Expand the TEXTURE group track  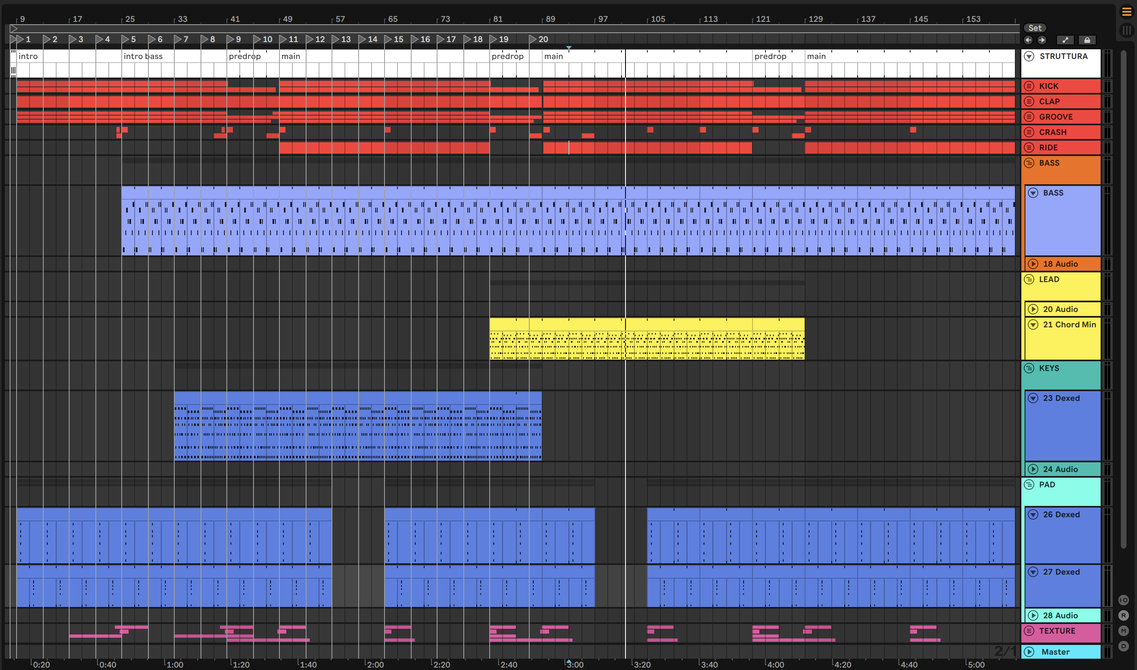tap(1029, 631)
